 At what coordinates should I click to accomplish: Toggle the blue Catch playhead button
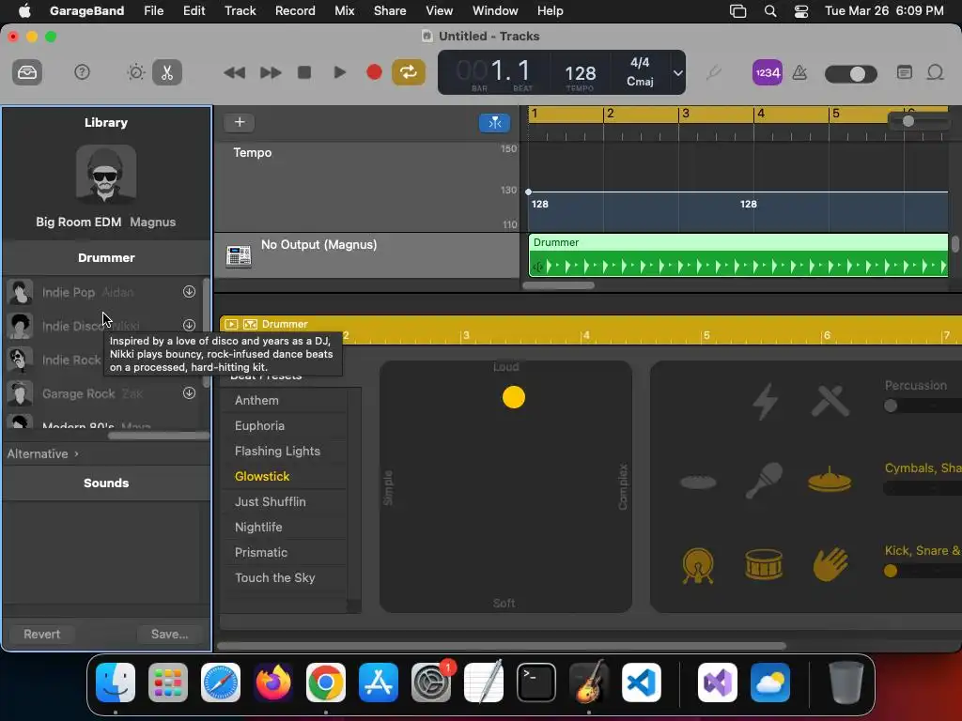(x=494, y=123)
